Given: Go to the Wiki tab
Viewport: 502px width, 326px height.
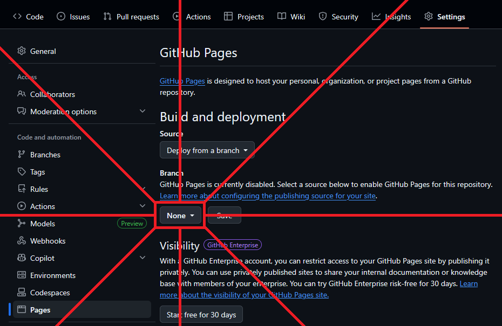Looking at the screenshot, I should (x=291, y=17).
